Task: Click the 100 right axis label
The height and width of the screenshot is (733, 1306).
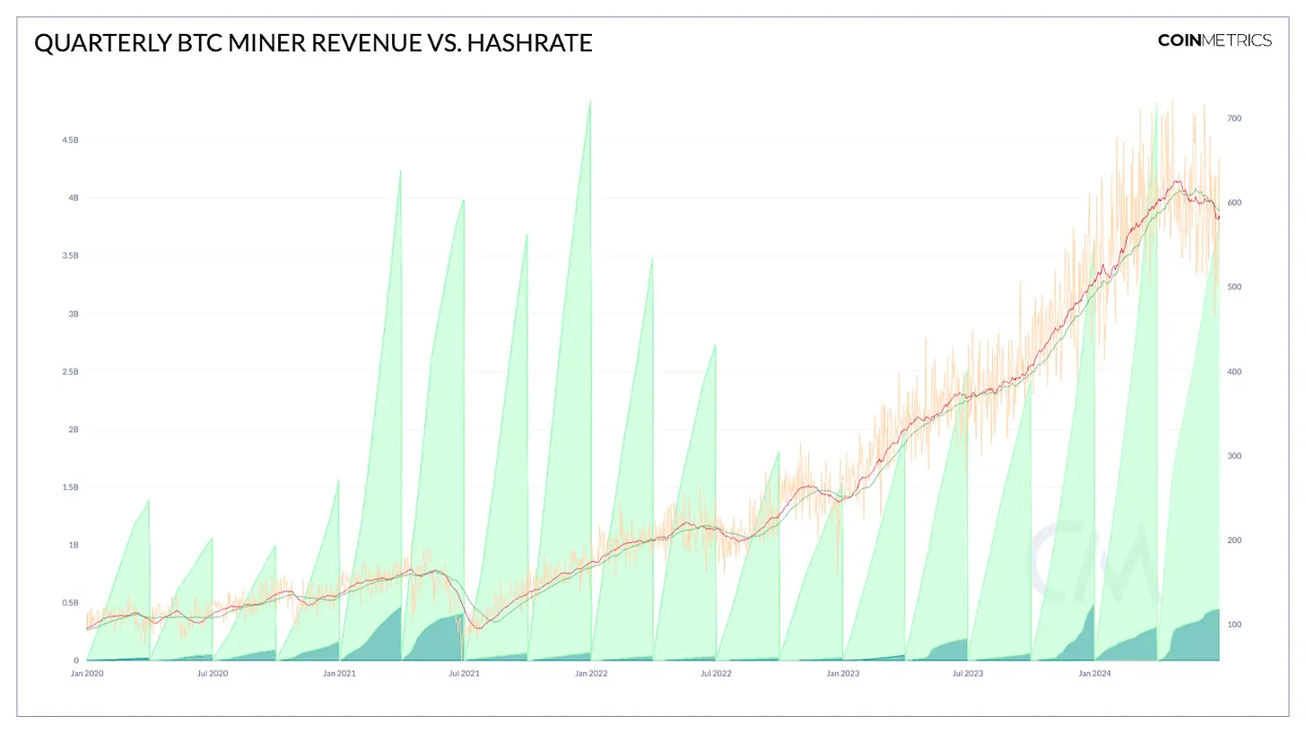Action: point(1234,625)
